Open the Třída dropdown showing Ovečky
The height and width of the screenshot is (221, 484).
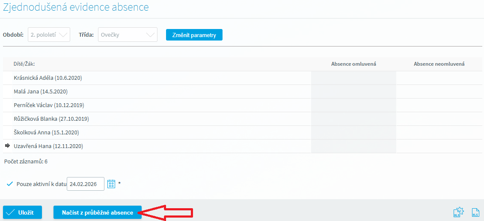128,35
